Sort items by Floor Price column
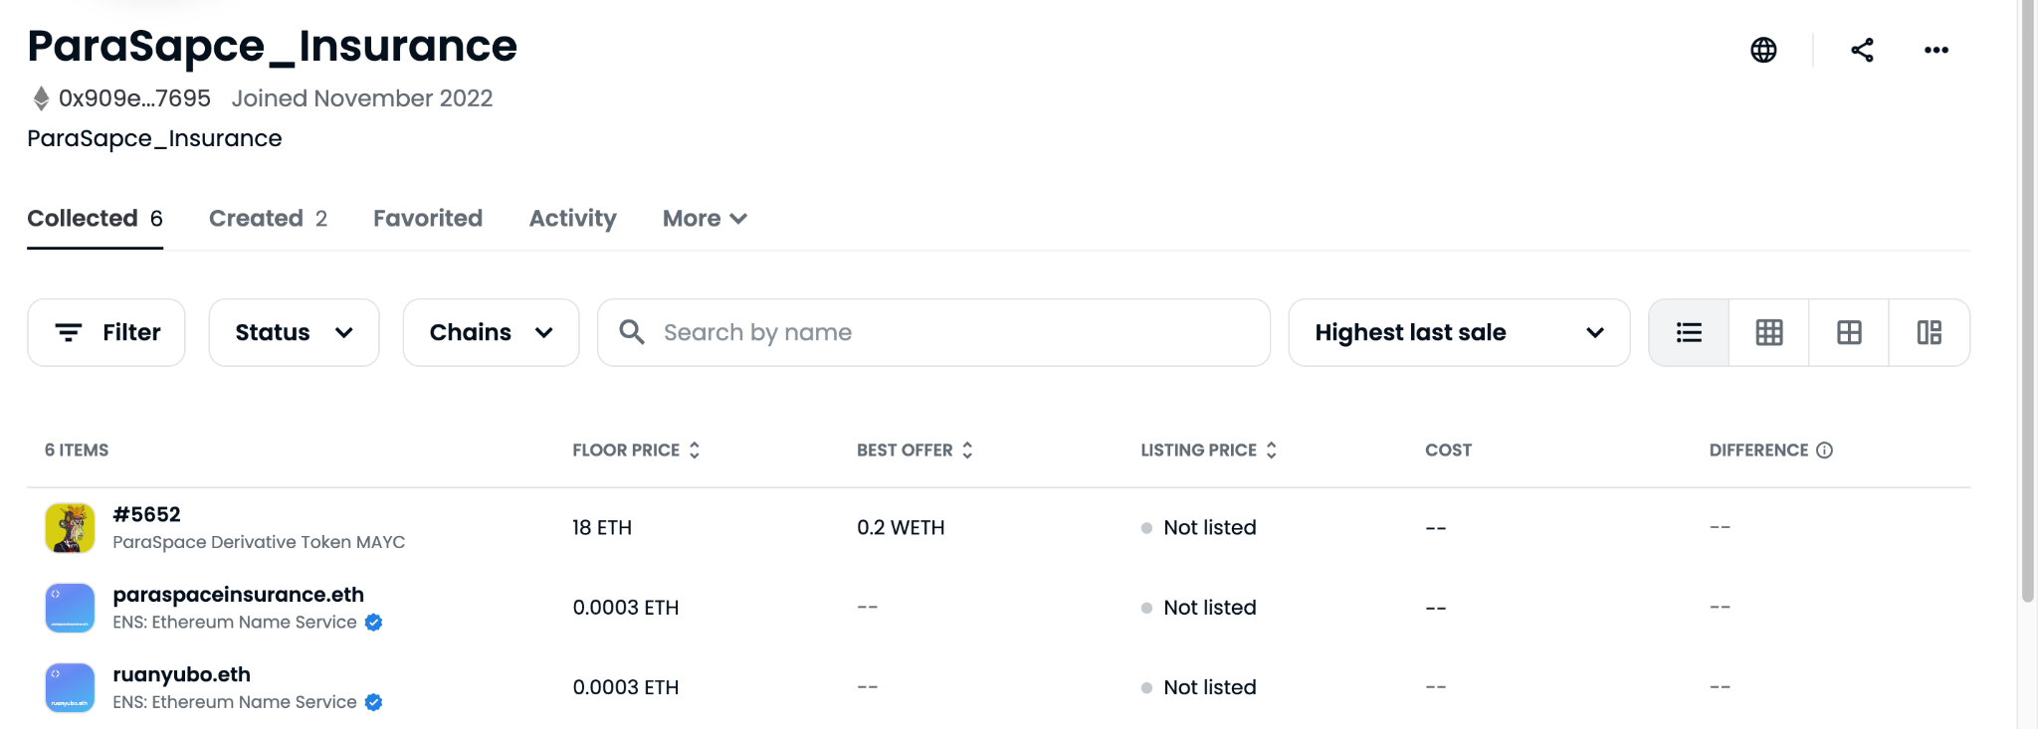Image resolution: width=2038 pixels, height=729 pixels. [636, 451]
